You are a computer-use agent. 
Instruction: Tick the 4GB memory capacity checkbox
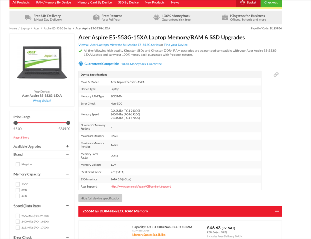(18, 196)
